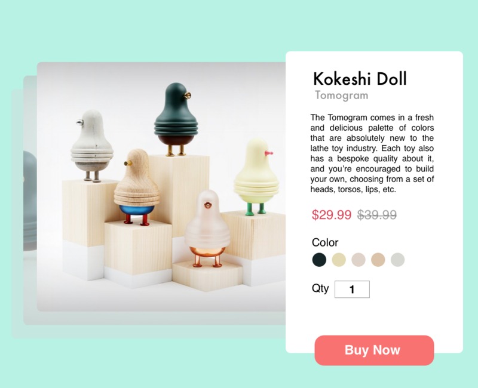Open the Tomogram subtitle link
This screenshot has width=478, height=388.
pyautogui.click(x=341, y=96)
